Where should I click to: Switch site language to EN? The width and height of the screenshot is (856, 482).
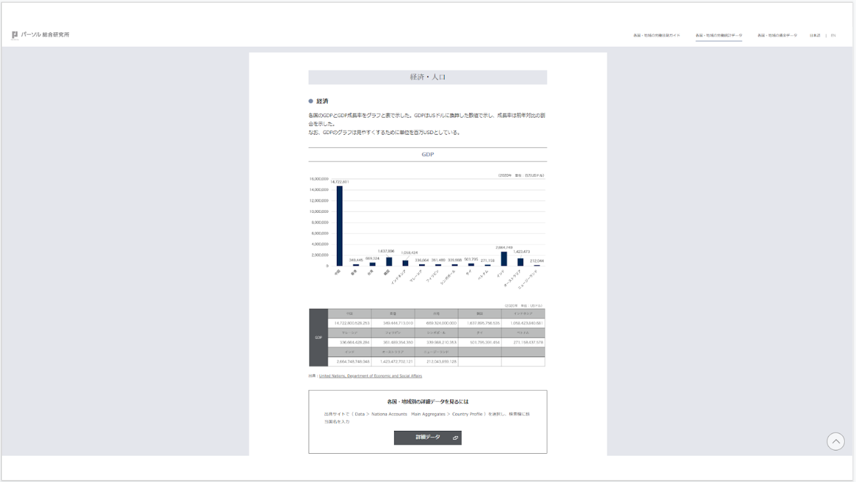(833, 35)
